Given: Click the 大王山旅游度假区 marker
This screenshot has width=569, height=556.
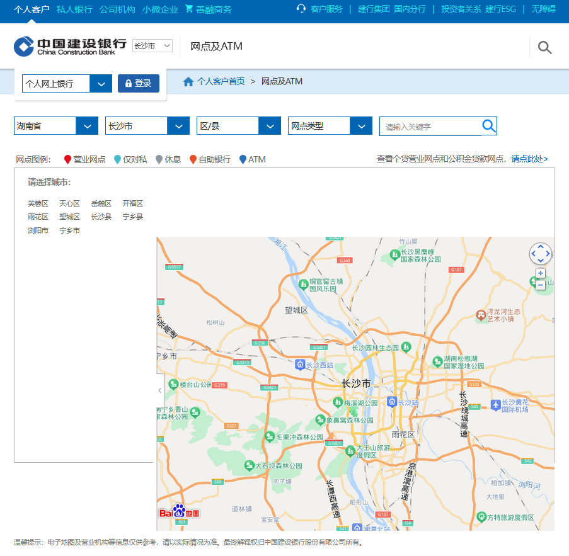Looking at the screenshot, I should 350,451.
